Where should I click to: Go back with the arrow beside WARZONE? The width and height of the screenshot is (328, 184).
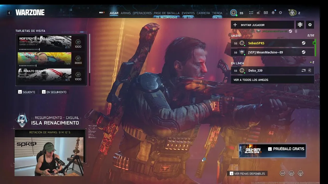click(9, 13)
